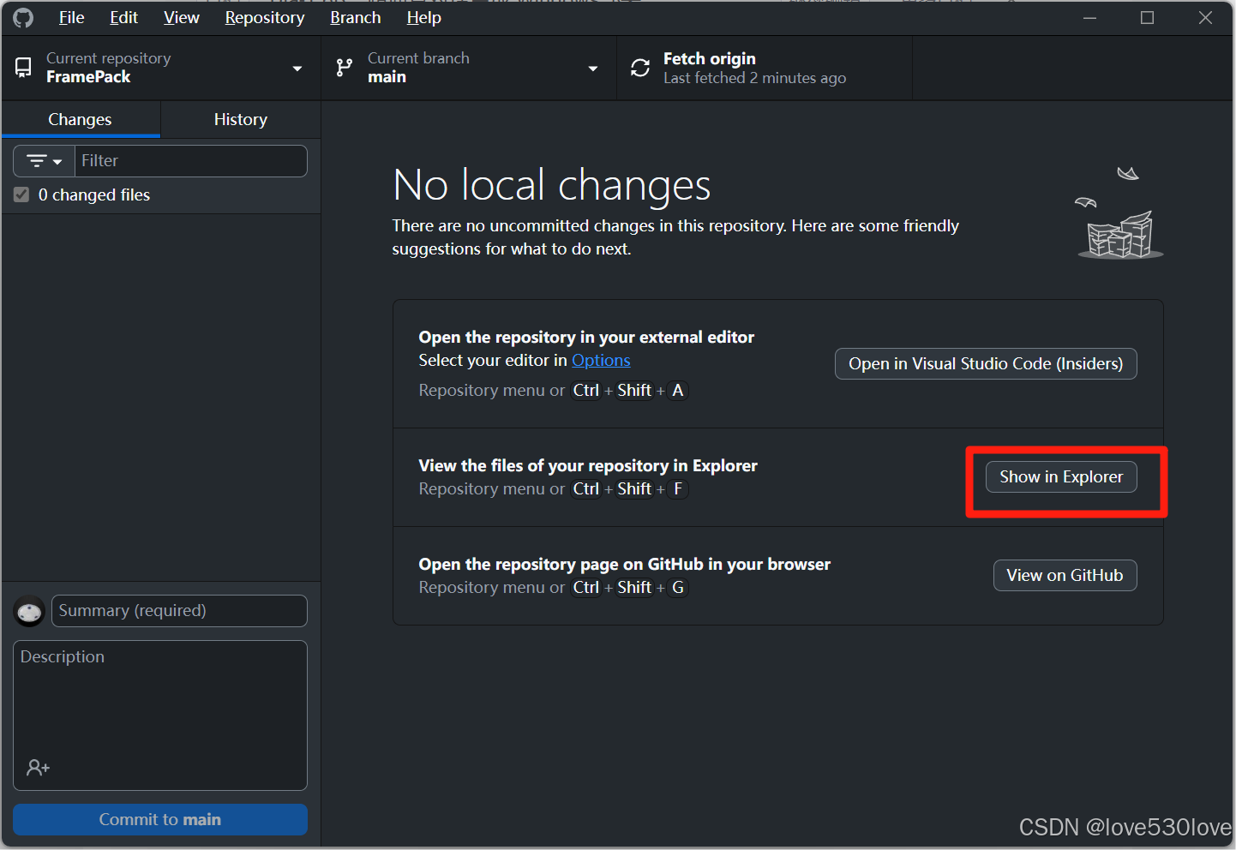This screenshot has height=850, width=1236.
Task: Click the add co-authors icon
Action: click(x=38, y=768)
